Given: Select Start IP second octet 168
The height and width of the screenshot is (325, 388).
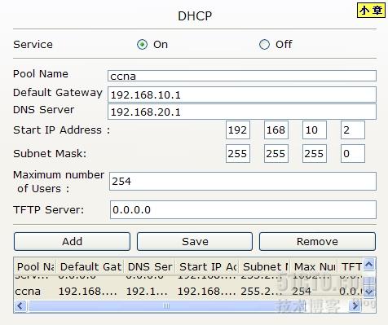Looking at the screenshot, I should pyautogui.click(x=276, y=130).
